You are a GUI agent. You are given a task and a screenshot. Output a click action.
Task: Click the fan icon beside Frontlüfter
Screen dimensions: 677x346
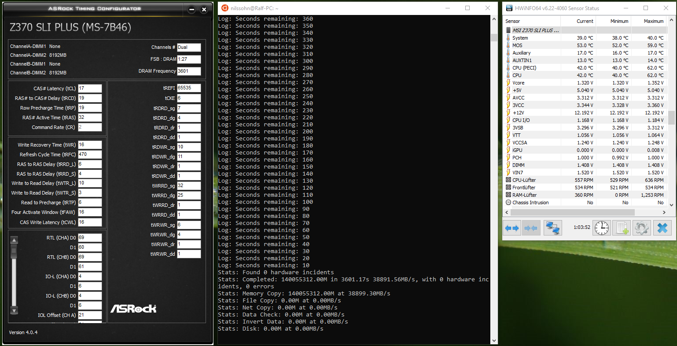[508, 188]
